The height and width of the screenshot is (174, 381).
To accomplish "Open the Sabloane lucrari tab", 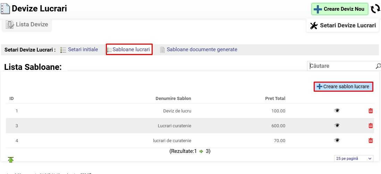I will pyautogui.click(x=129, y=49).
